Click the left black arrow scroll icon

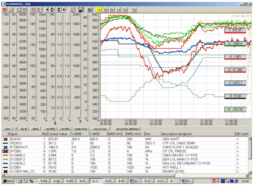[x=48, y=9]
